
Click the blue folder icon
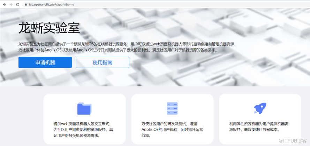tap(84, 109)
